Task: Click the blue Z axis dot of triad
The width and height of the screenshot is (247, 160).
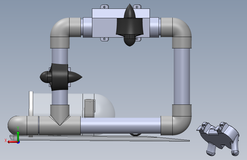Action: [x=19, y=142]
